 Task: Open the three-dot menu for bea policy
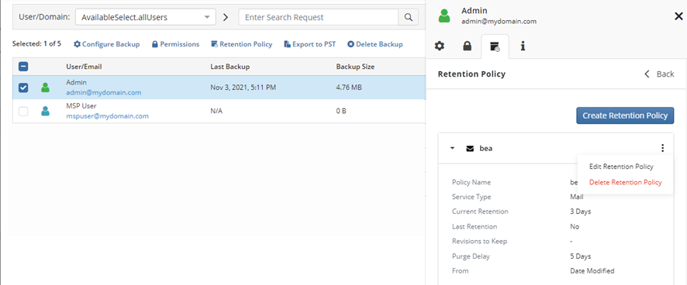click(x=662, y=148)
